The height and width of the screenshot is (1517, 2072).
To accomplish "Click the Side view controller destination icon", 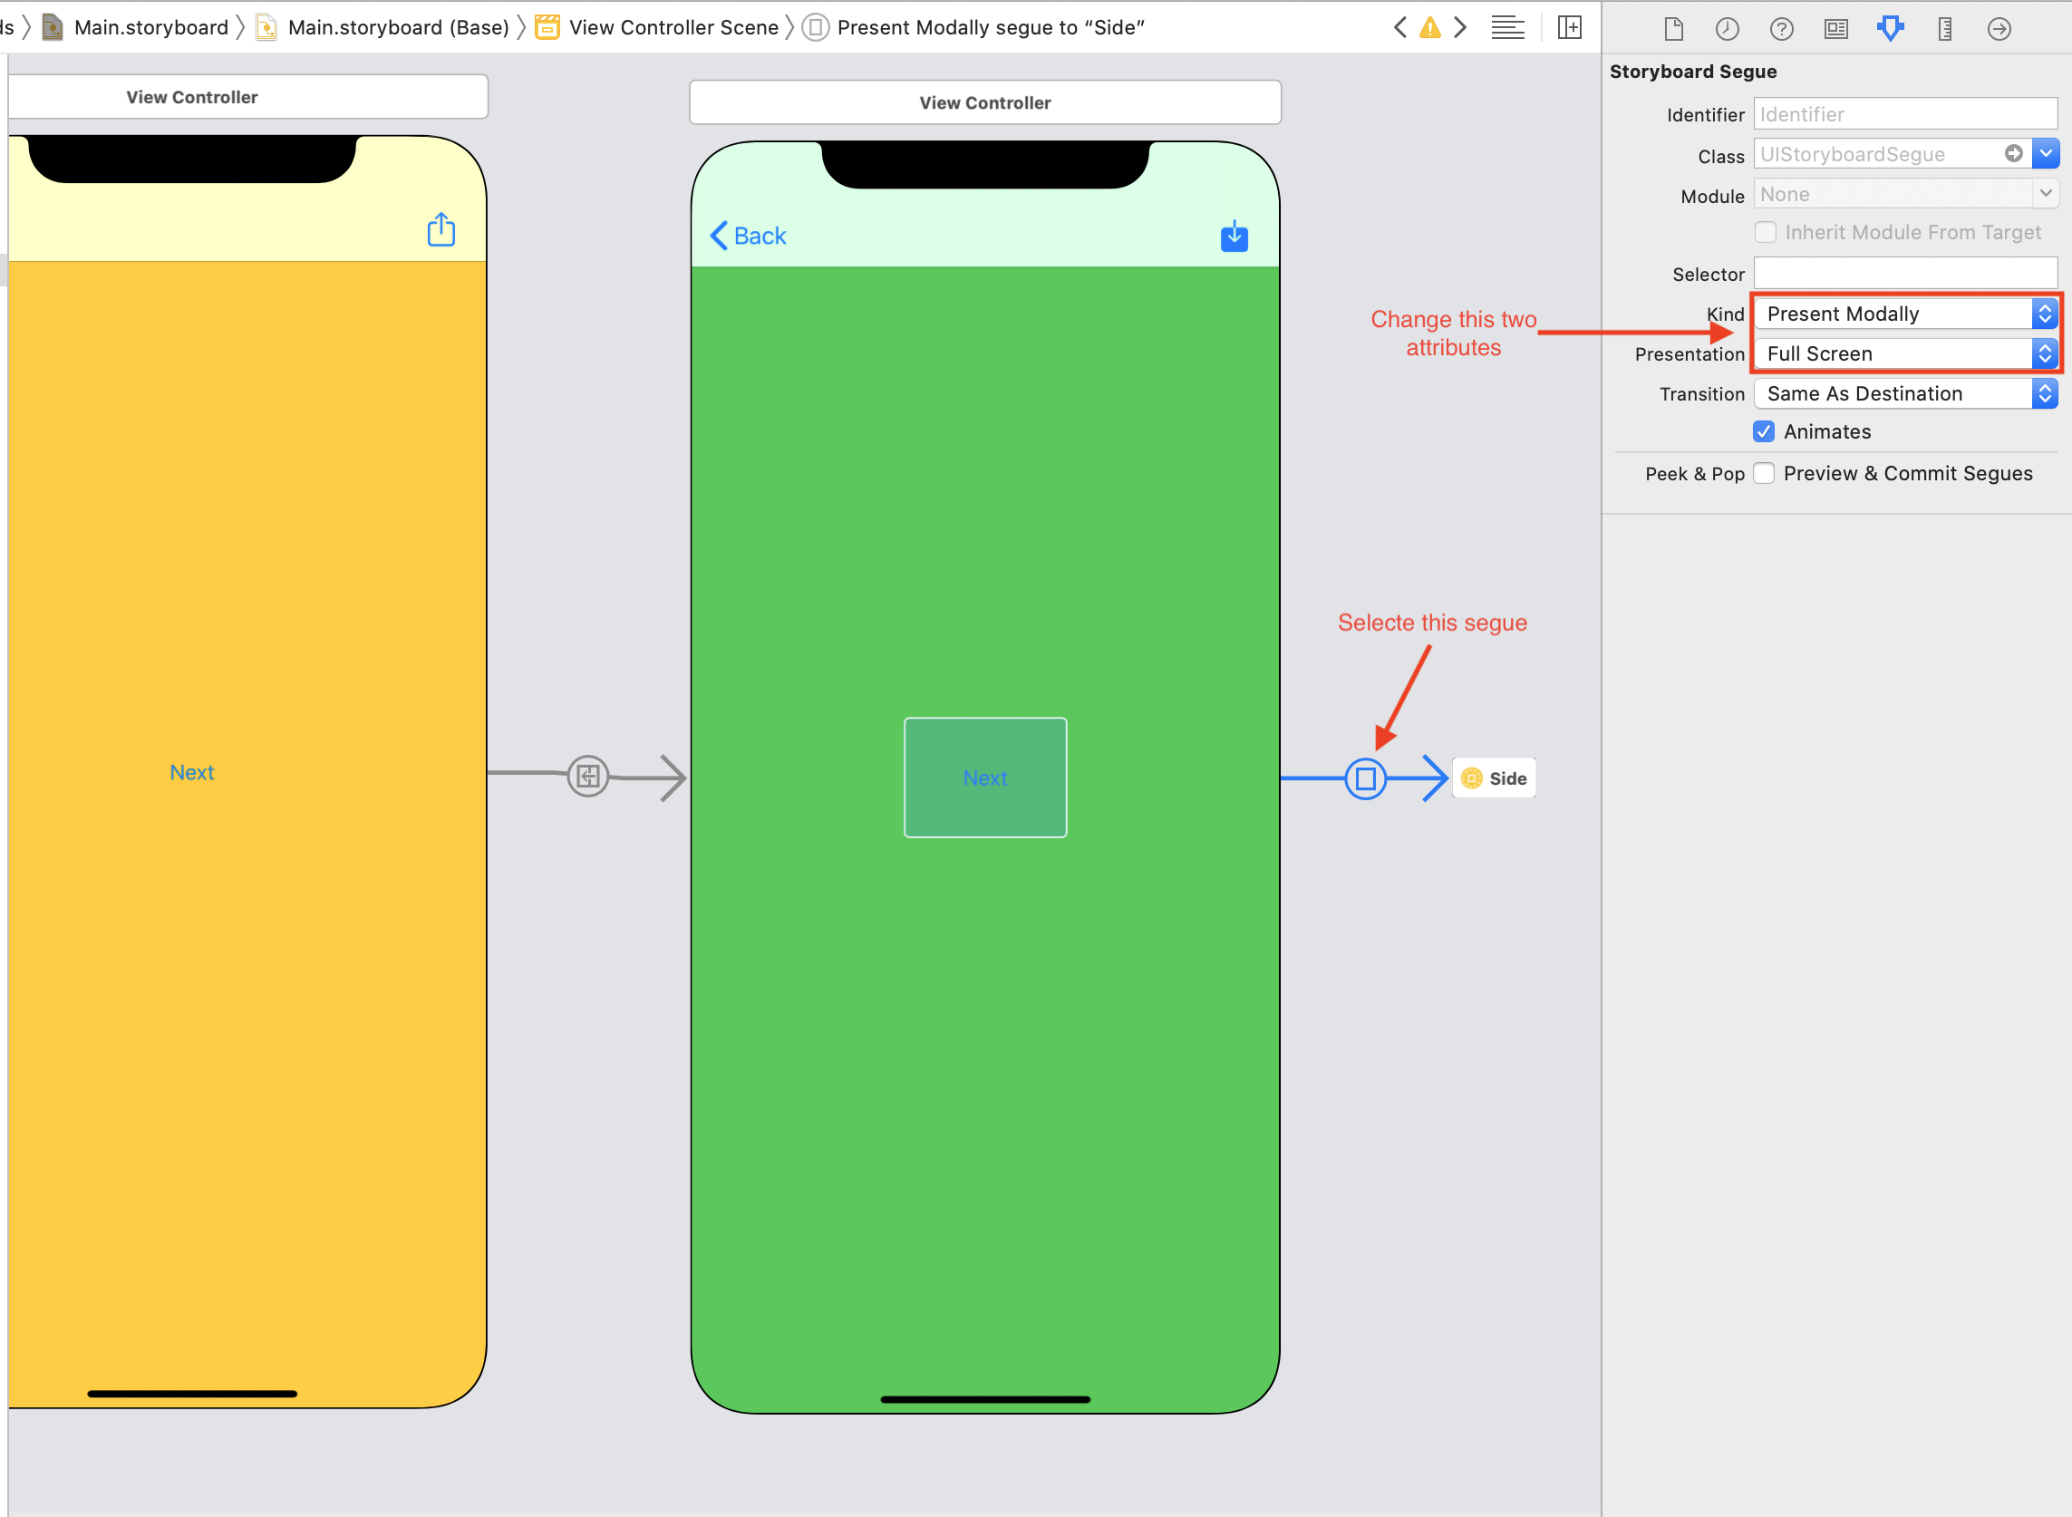I will click(1470, 777).
